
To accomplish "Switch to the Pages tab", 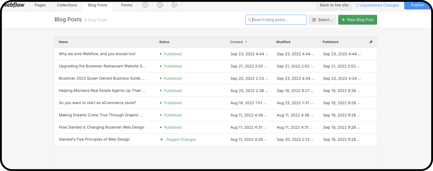I will (x=40, y=5).
